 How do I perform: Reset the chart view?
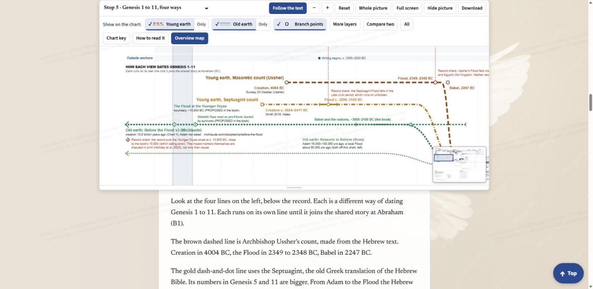pos(344,8)
